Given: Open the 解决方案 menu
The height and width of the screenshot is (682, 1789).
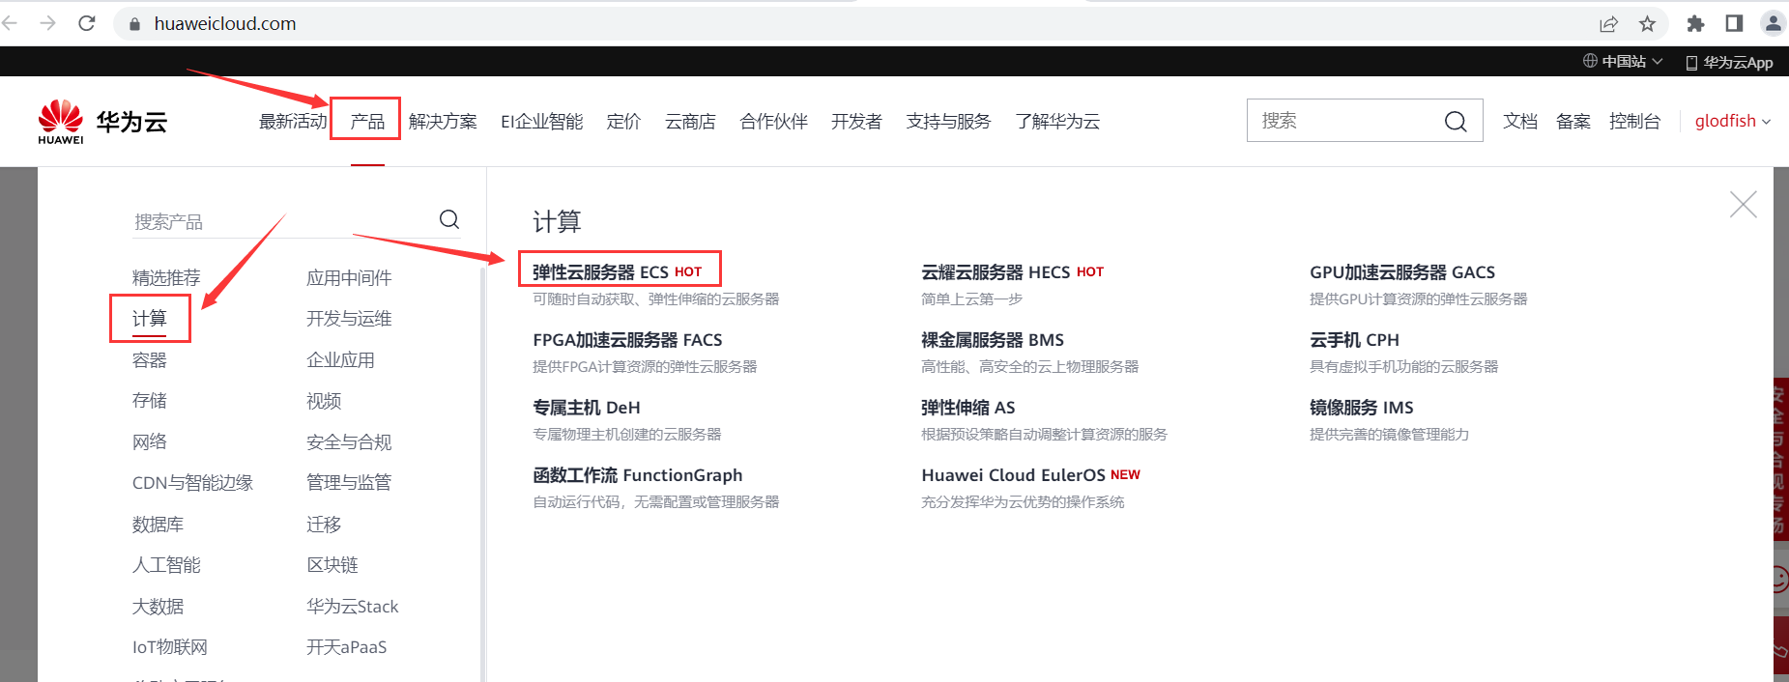Looking at the screenshot, I should 443,121.
